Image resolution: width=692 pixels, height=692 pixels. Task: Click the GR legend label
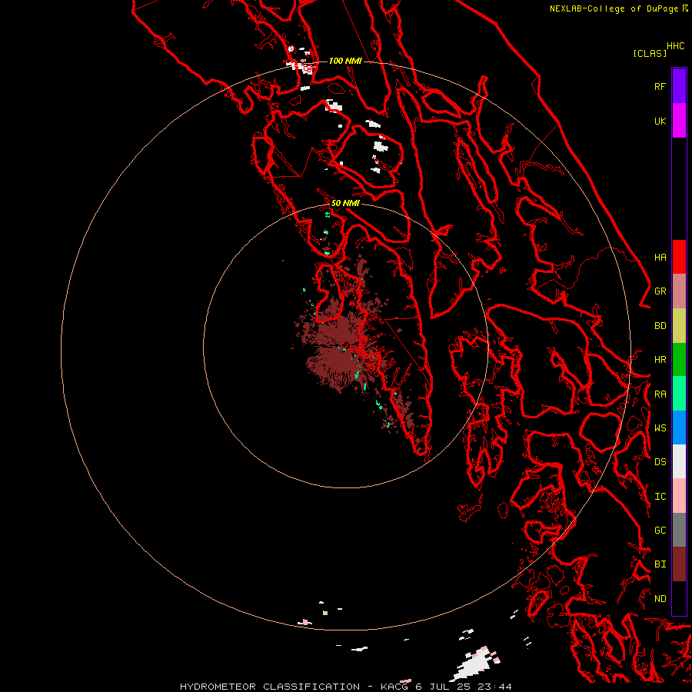click(660, 291)
